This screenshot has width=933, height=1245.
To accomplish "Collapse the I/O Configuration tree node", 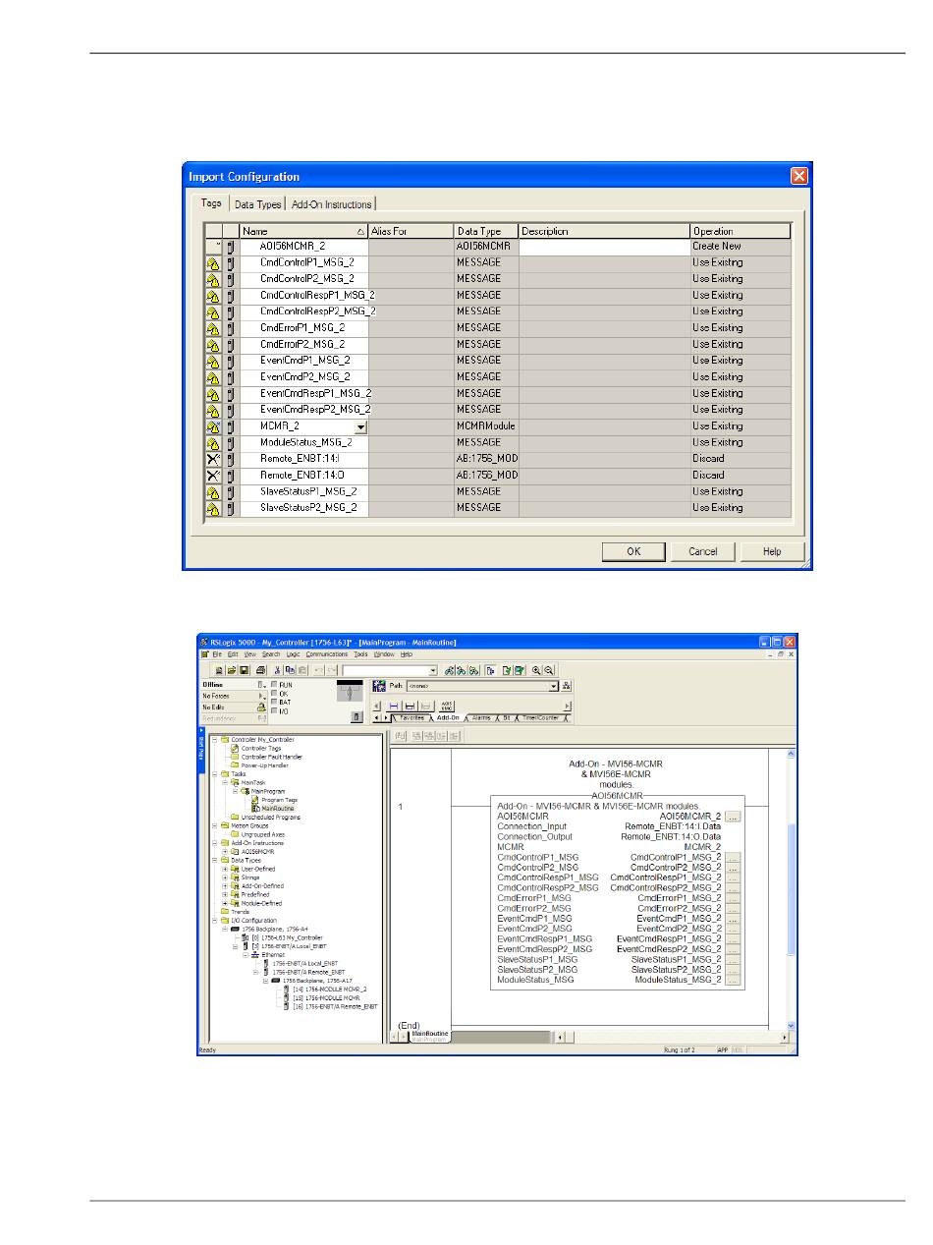I will tap(215, 921).
